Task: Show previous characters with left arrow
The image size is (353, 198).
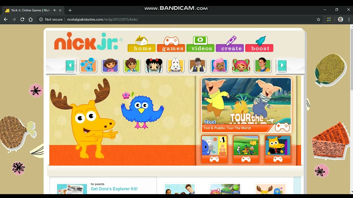Action: tap(70, 66)
